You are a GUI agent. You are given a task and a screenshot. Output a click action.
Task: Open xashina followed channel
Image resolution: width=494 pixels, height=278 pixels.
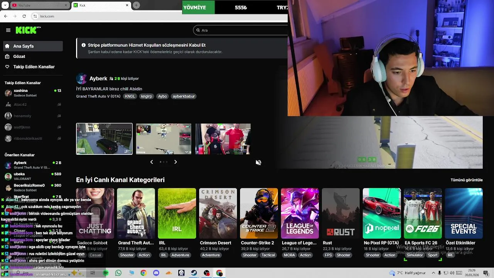[32, 93]
